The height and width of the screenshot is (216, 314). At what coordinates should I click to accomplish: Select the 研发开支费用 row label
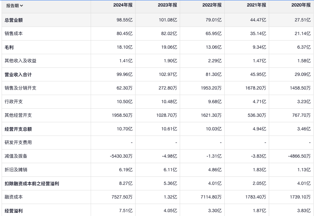(18, 143)
